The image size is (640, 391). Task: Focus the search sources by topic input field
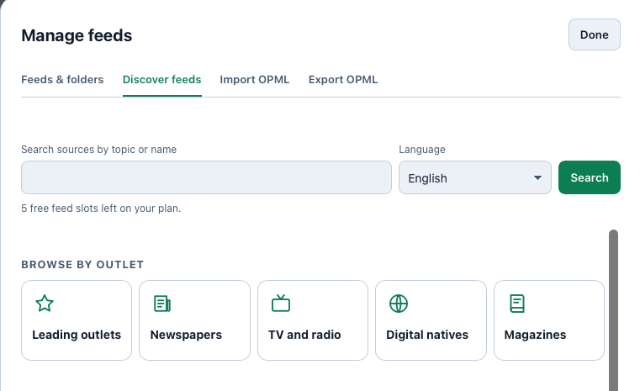pyautogui.click(x=207, y=177)
